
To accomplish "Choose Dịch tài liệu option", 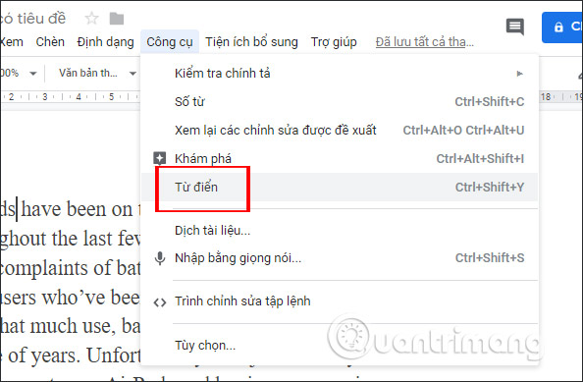I will pos(340,230).
